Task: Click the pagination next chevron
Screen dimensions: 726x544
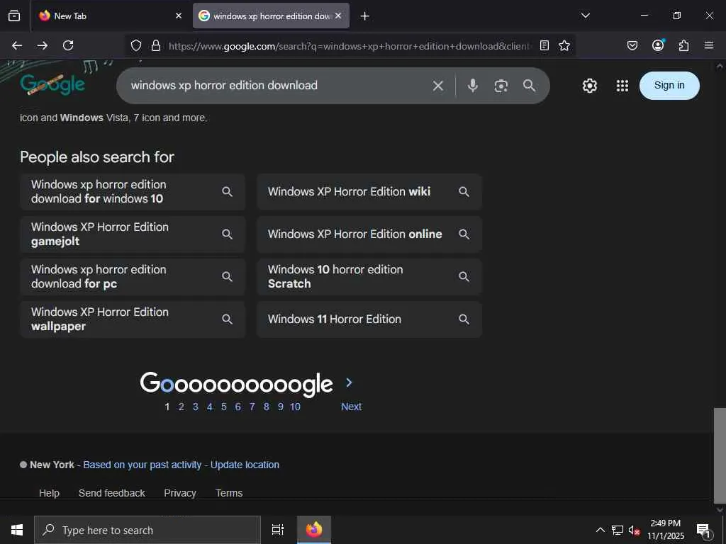Action: 349,382
